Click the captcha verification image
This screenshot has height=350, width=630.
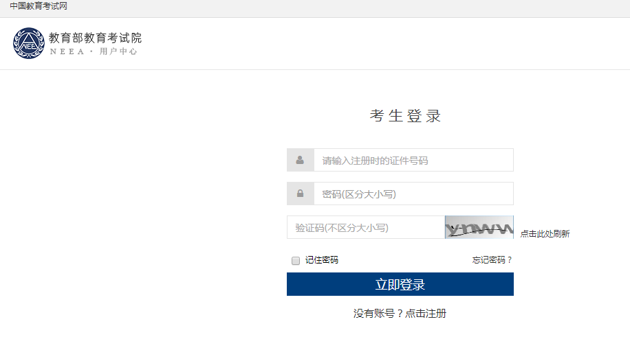coord(479,227)
